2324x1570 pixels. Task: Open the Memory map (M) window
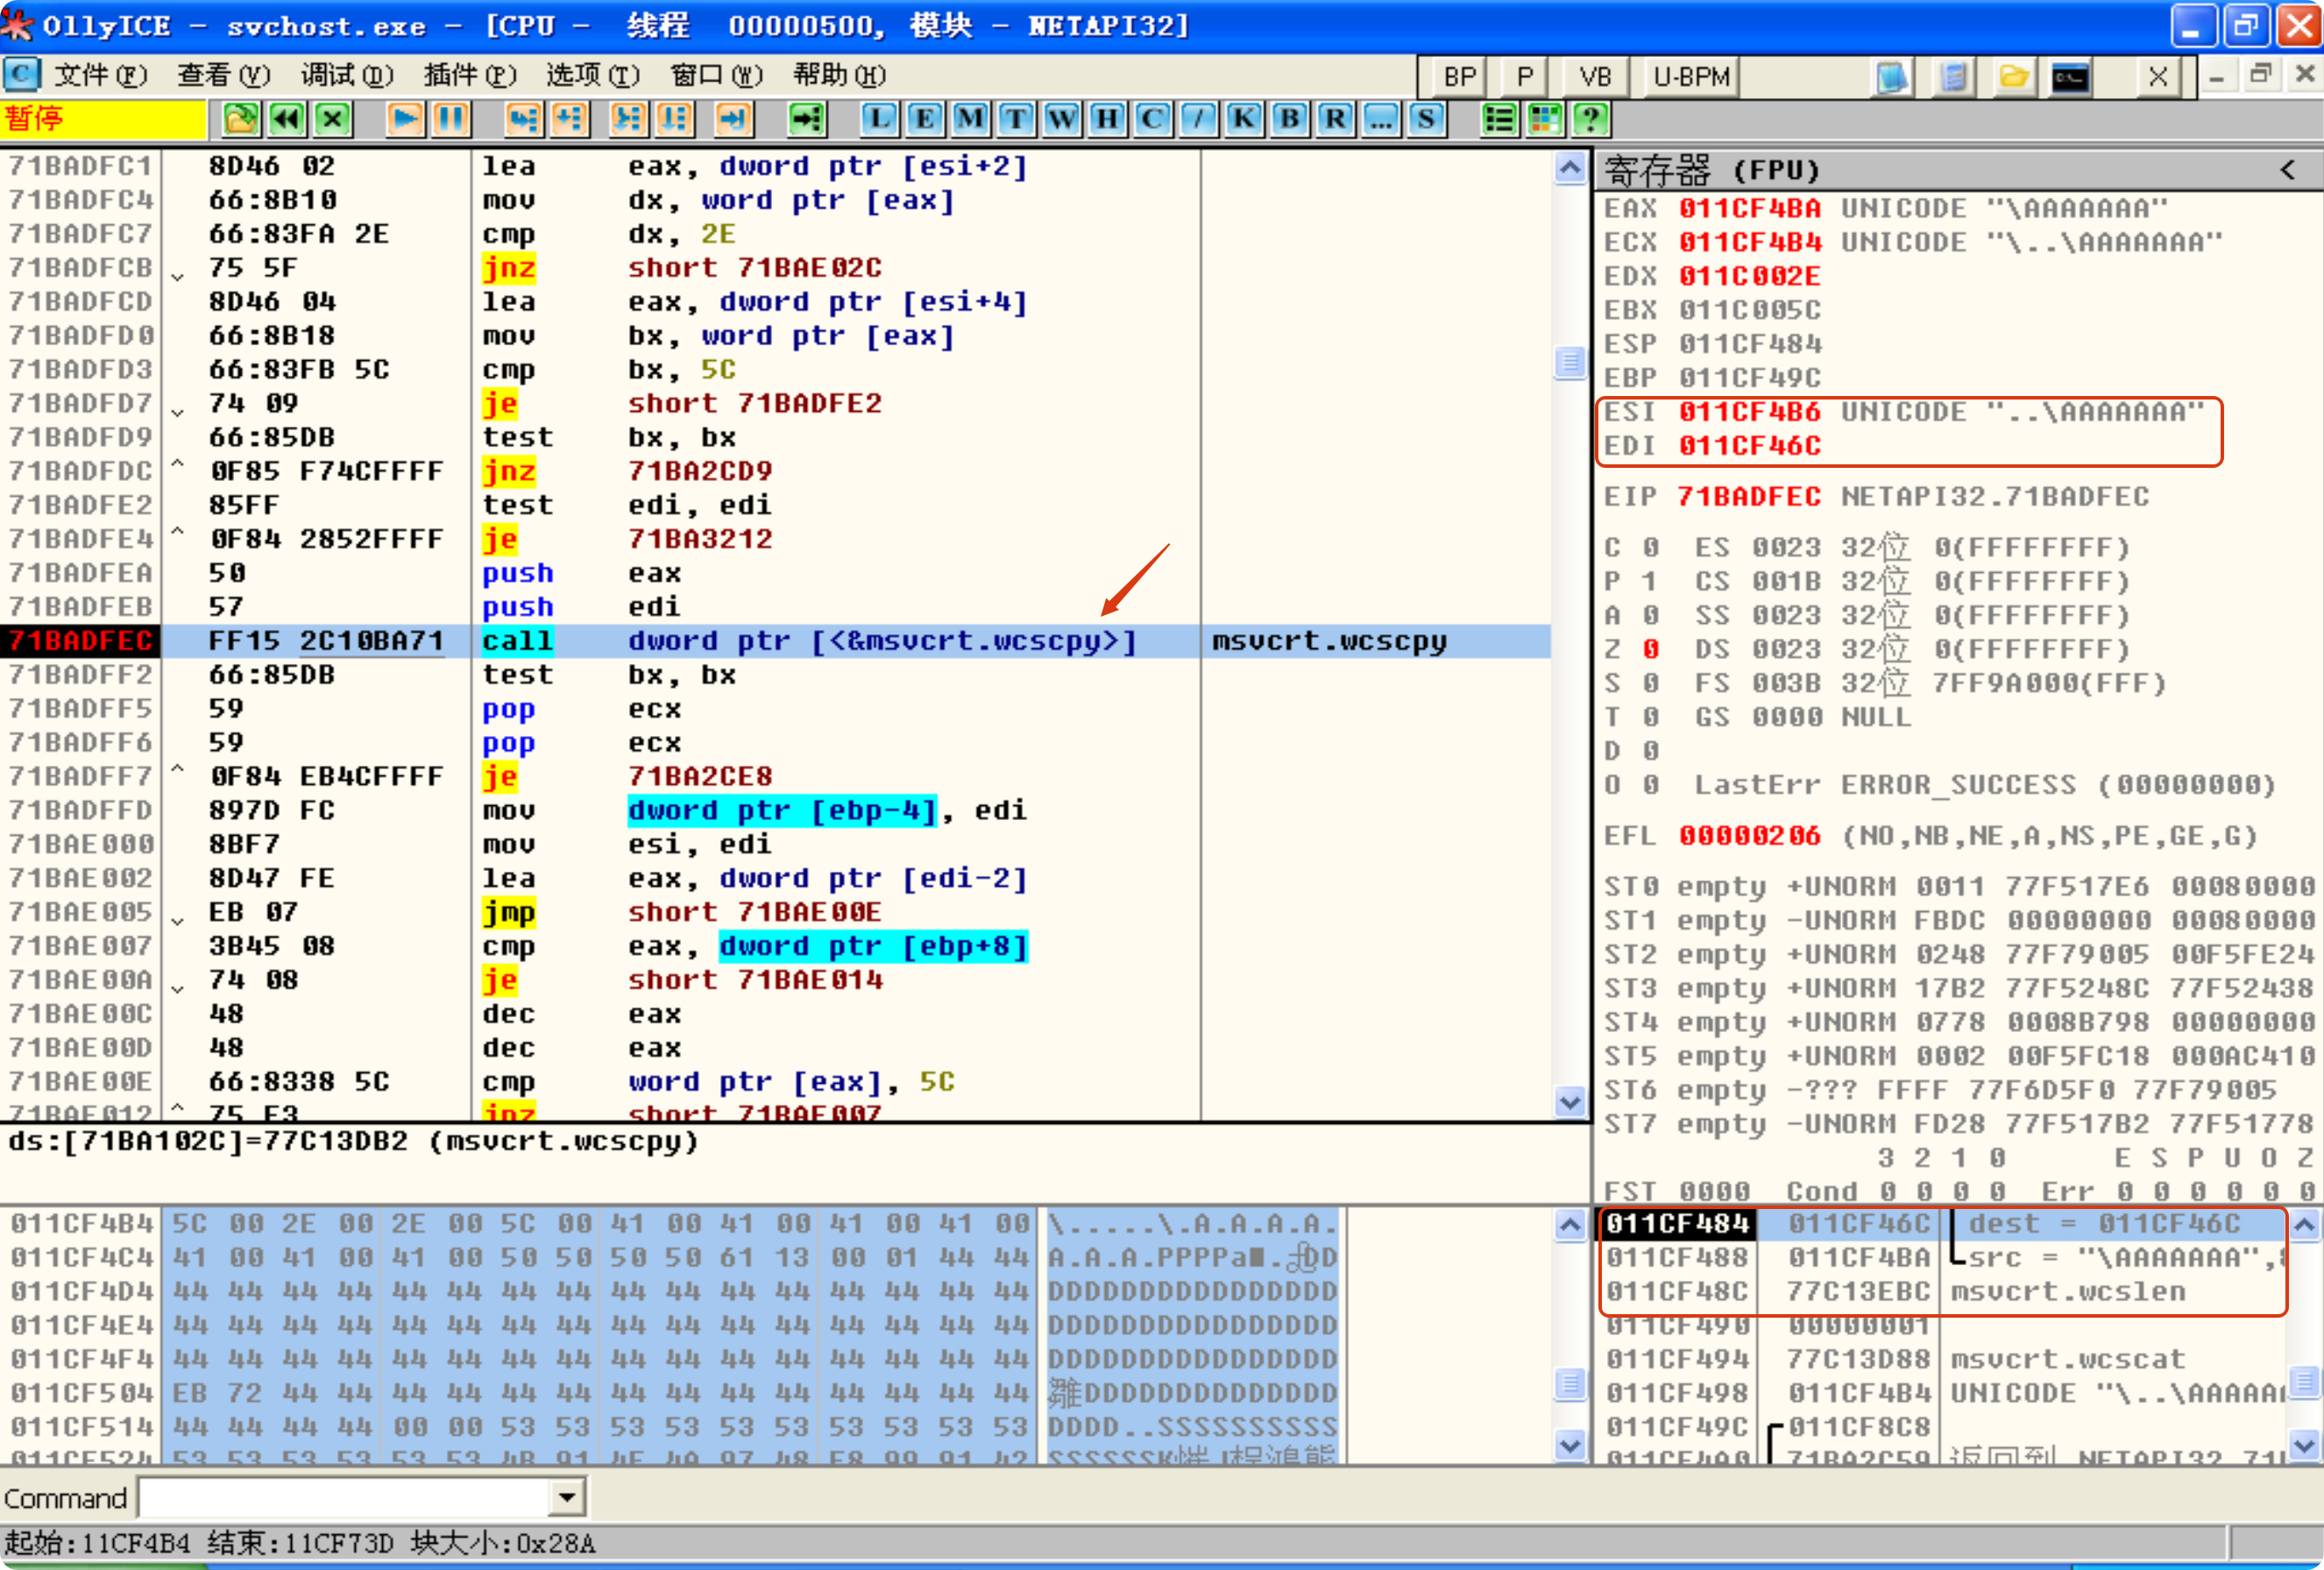[969, 120]
